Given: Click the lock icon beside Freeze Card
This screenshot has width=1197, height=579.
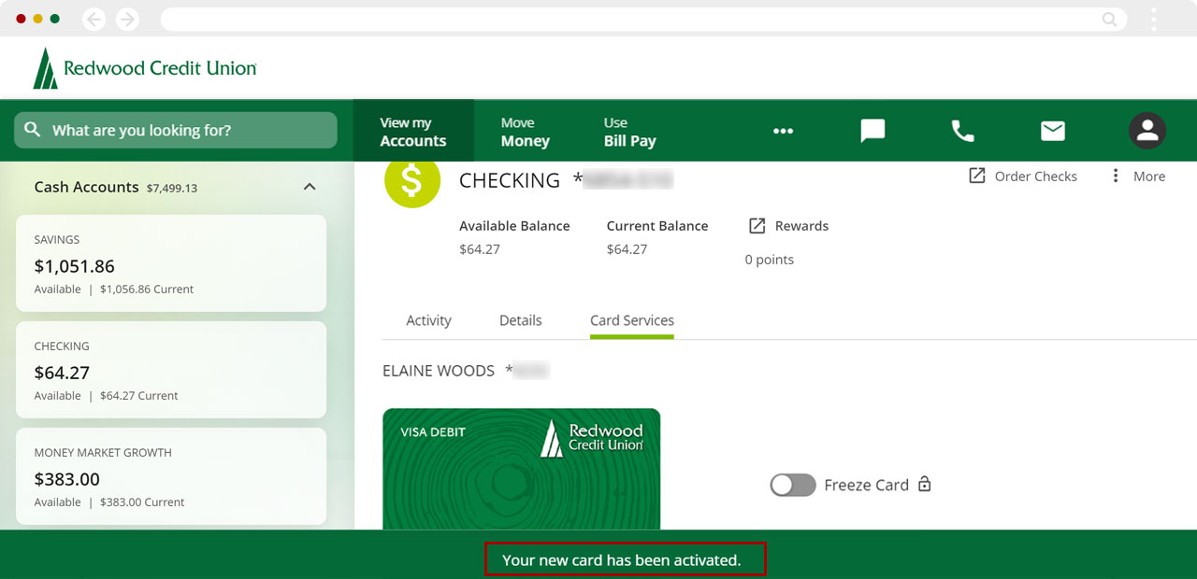Looking at the screenshot, I should (925, 484).
